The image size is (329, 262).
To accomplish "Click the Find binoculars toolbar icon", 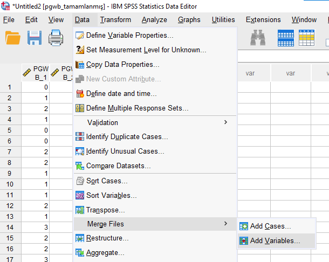I will [258, 38].
